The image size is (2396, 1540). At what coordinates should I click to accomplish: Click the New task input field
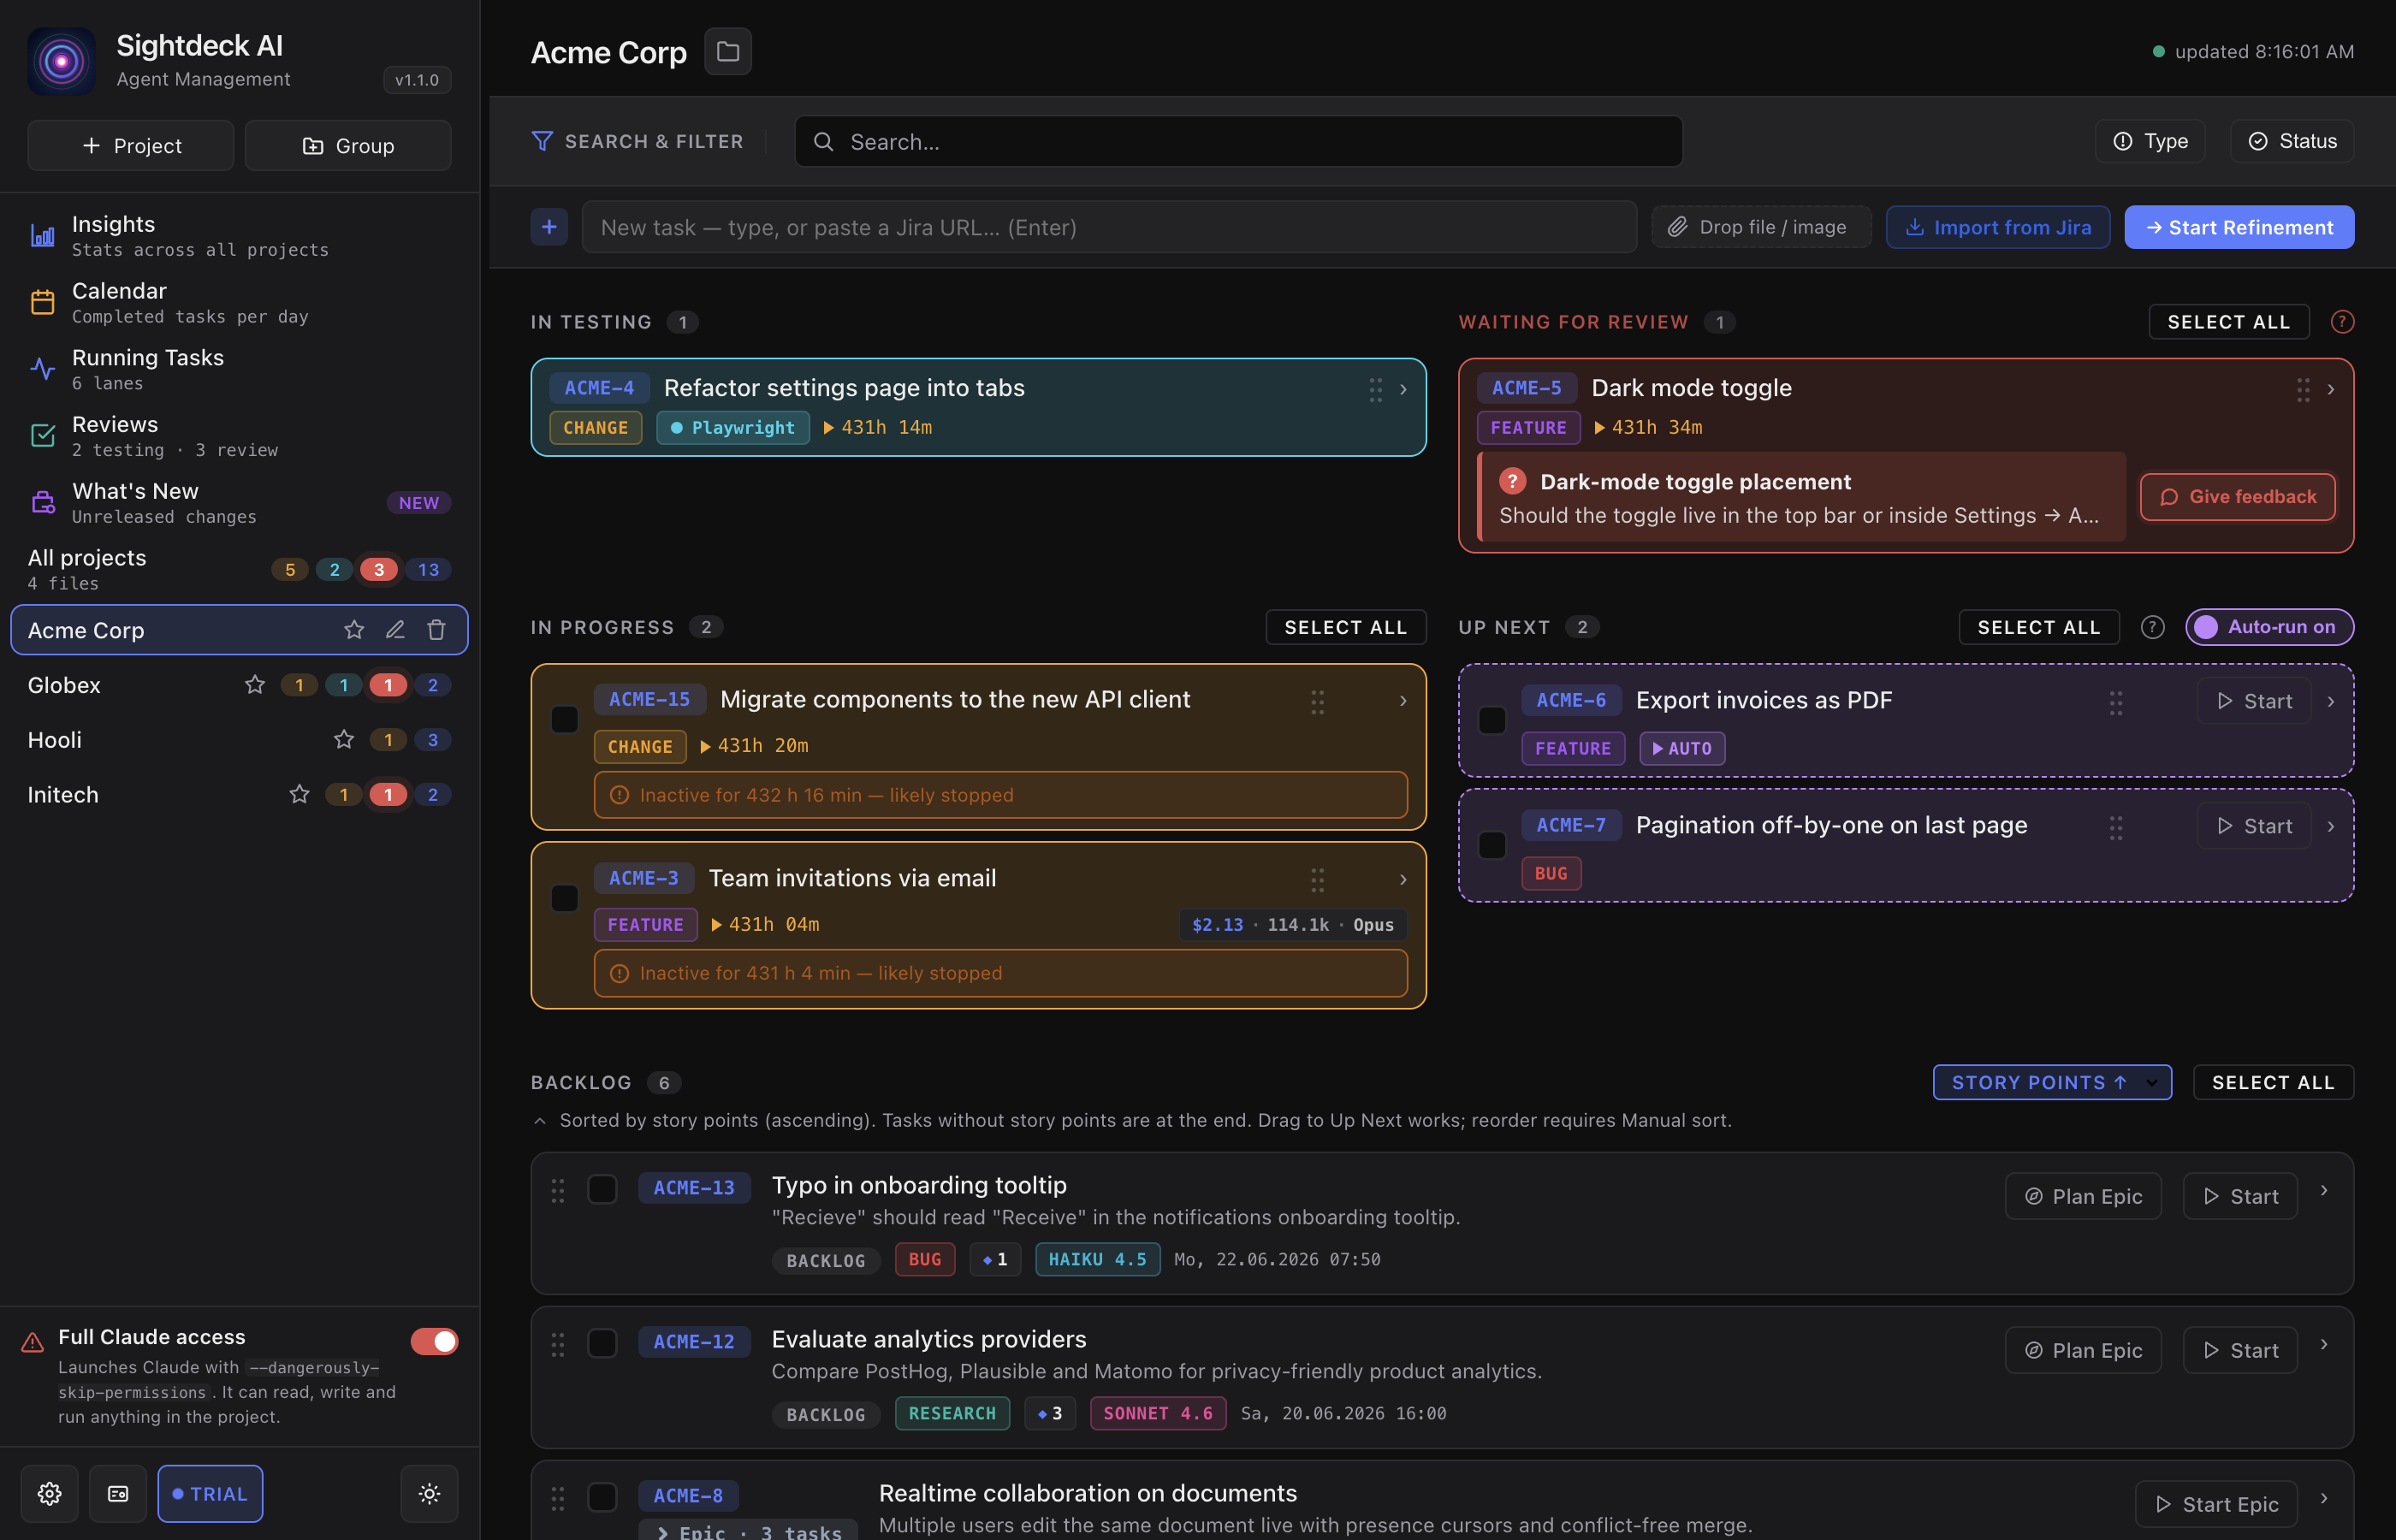click(1109, 227)
